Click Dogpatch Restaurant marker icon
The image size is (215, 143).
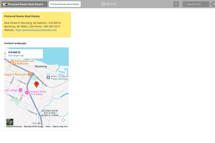coord(30,74)
